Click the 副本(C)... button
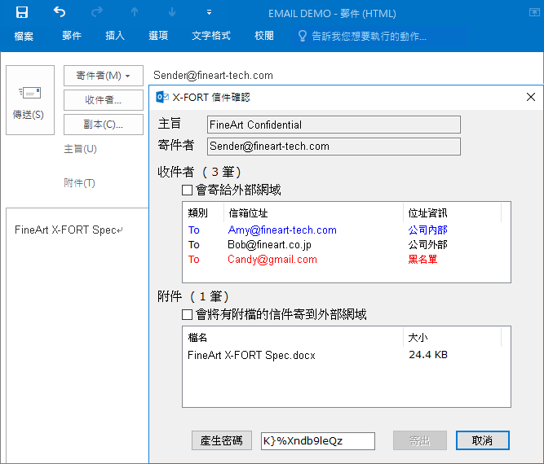 click(104, 125)
